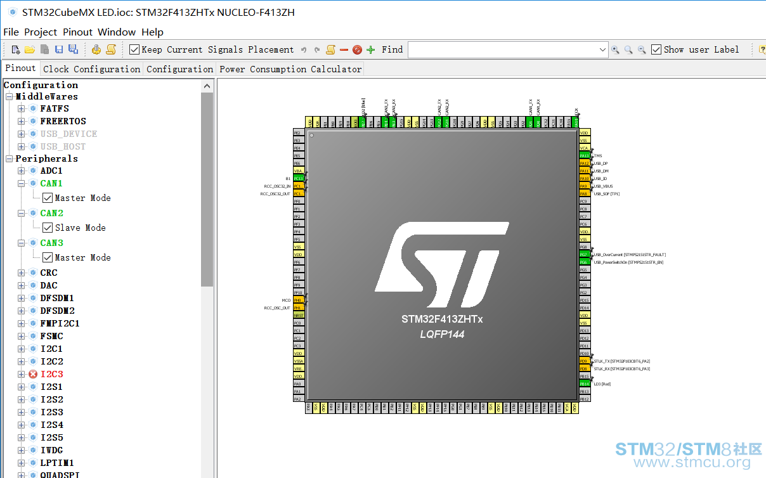Expand the FATFS node
Image resolution: width=766 pixels, height=478 pixels.
pyautogui.click(x=22, y=108)
